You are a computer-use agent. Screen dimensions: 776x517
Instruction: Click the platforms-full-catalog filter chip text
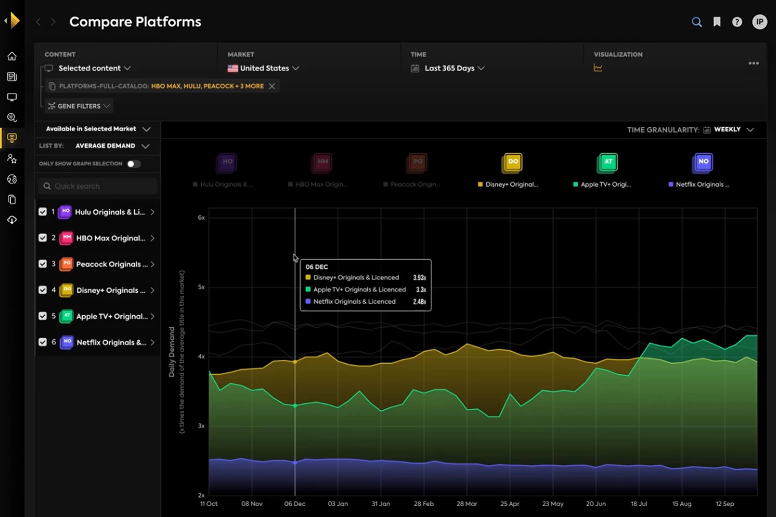click(161, 86)
